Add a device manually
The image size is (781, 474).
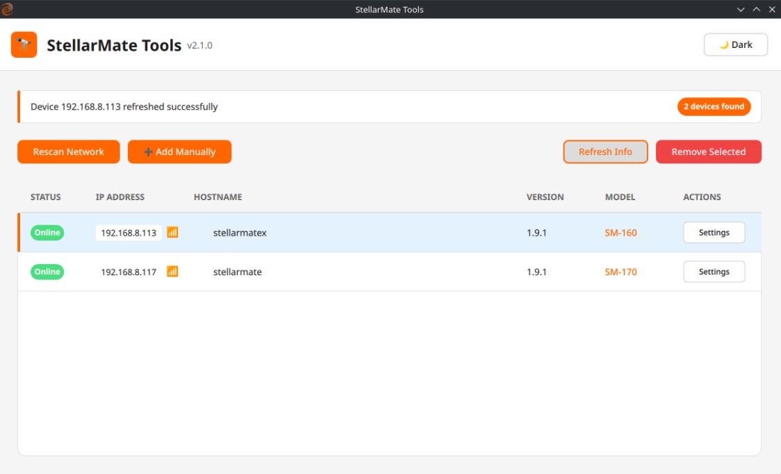coord(179,152)
